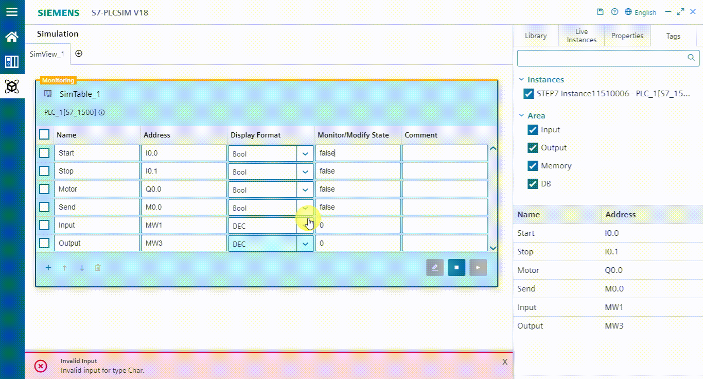Open Display Format dropdown for MW3 row
703x379 pixels.
click(305, 244)
